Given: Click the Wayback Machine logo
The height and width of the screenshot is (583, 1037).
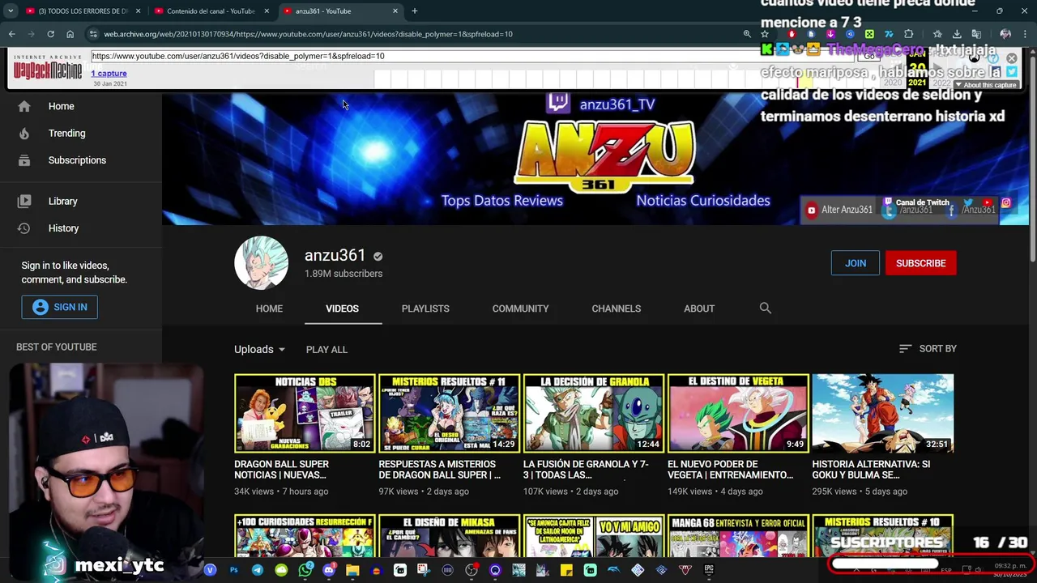Looking at the screenshot, I should point(48,68).
